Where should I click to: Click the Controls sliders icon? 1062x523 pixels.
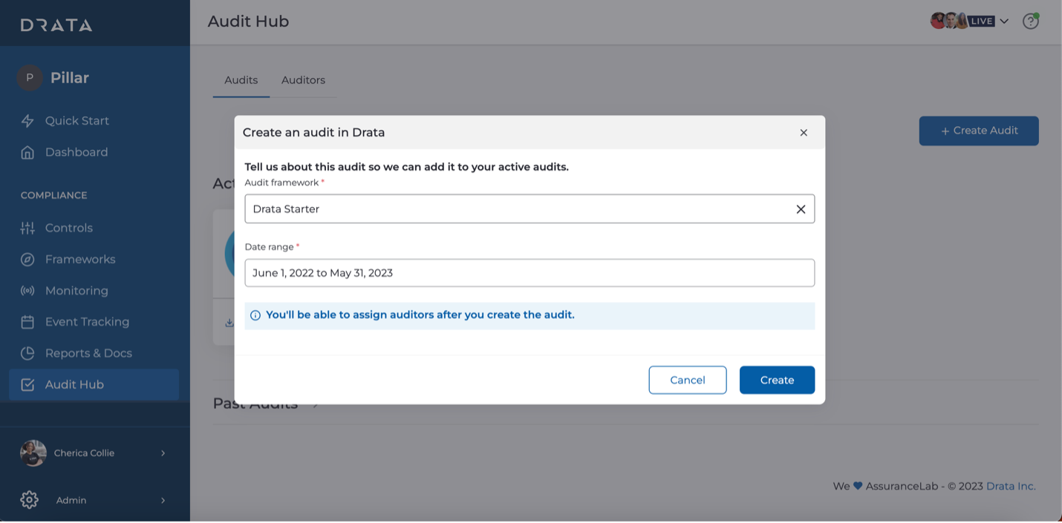pos(27,228)
